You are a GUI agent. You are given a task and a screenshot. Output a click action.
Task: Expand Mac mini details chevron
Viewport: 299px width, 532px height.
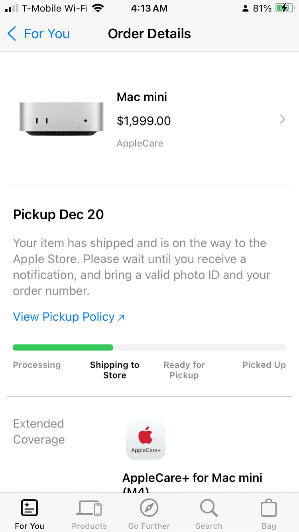(x=282, y=119)
